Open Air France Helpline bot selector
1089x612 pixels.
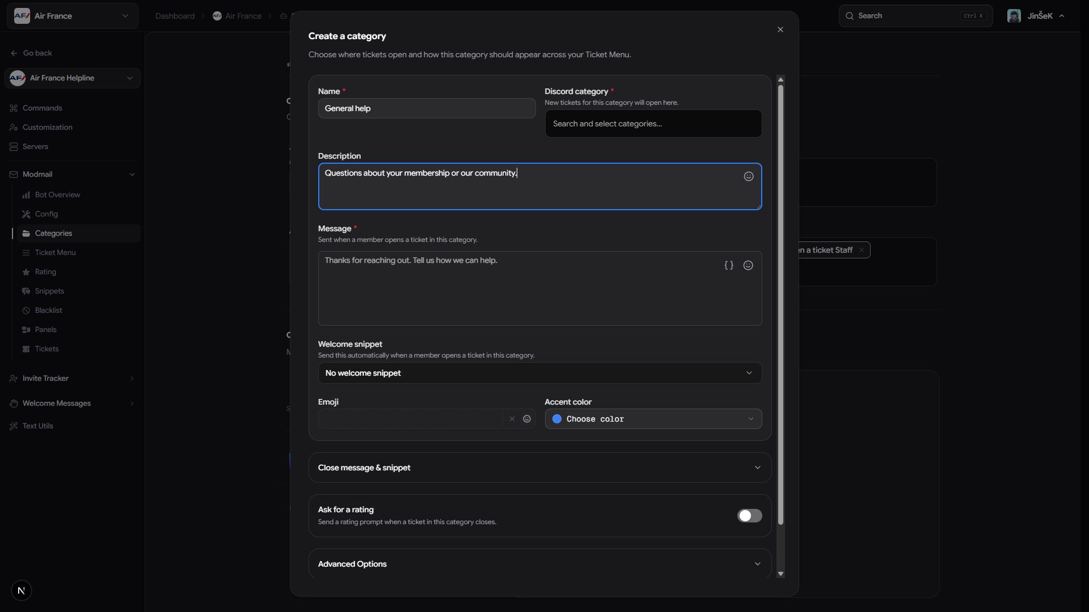73,78
